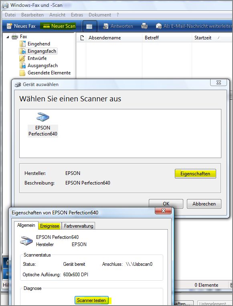233x306 pixels.
Task: Click the \\.\Usbscan0 port value
Action: pyautogui.click(x=139, y=264)
